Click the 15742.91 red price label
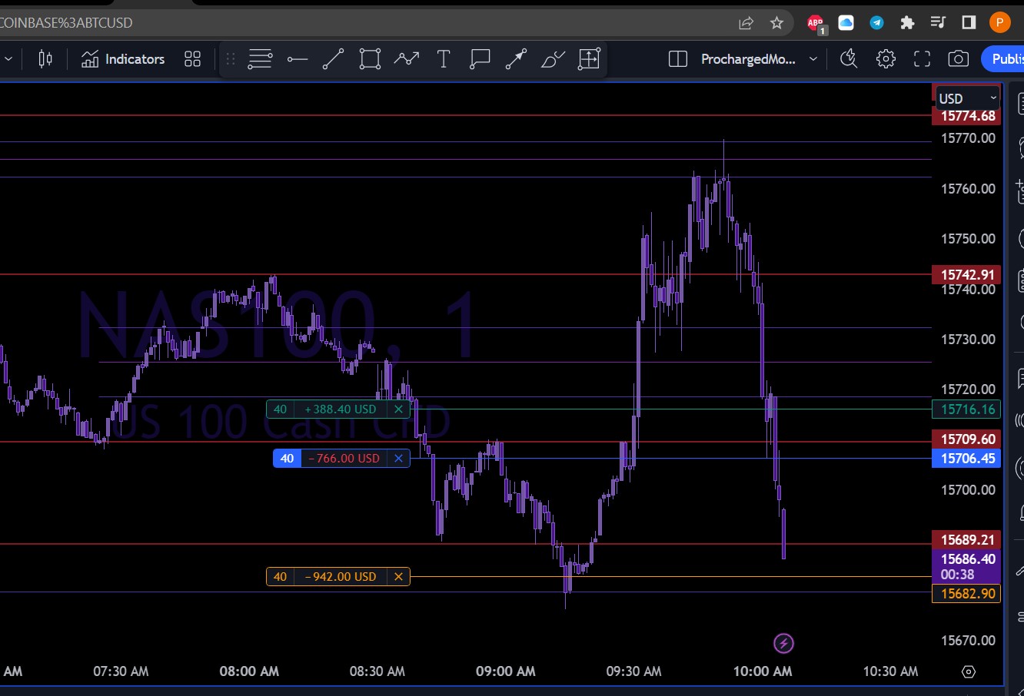The image size is (1024, 696). pyautogui.click(x=966, y=274)
